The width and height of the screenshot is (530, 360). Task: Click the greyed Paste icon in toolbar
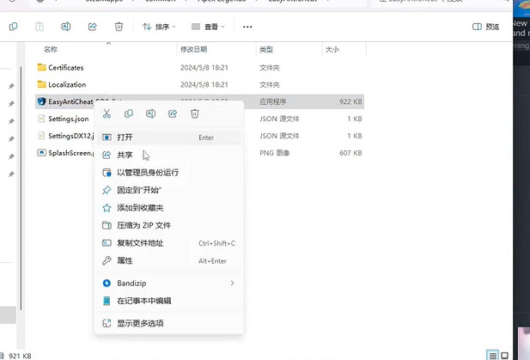(40, 27)
